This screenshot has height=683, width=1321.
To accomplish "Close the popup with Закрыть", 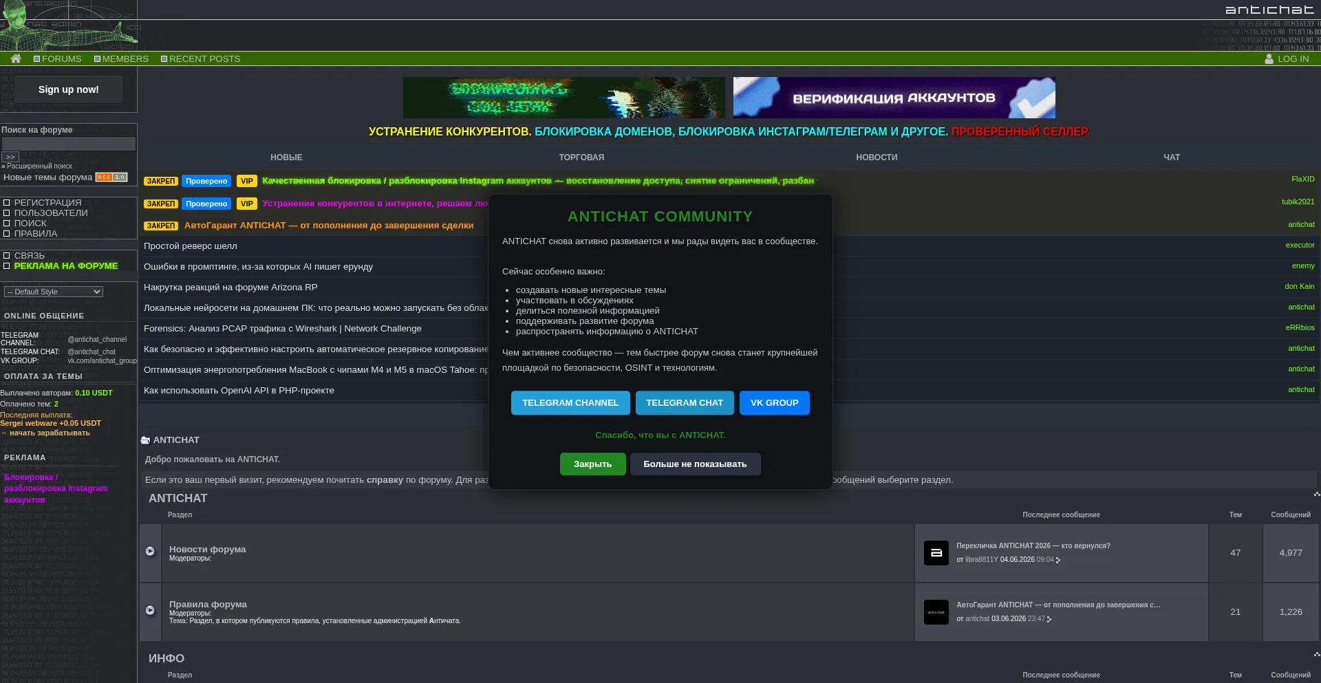I will tap(593, 464).
